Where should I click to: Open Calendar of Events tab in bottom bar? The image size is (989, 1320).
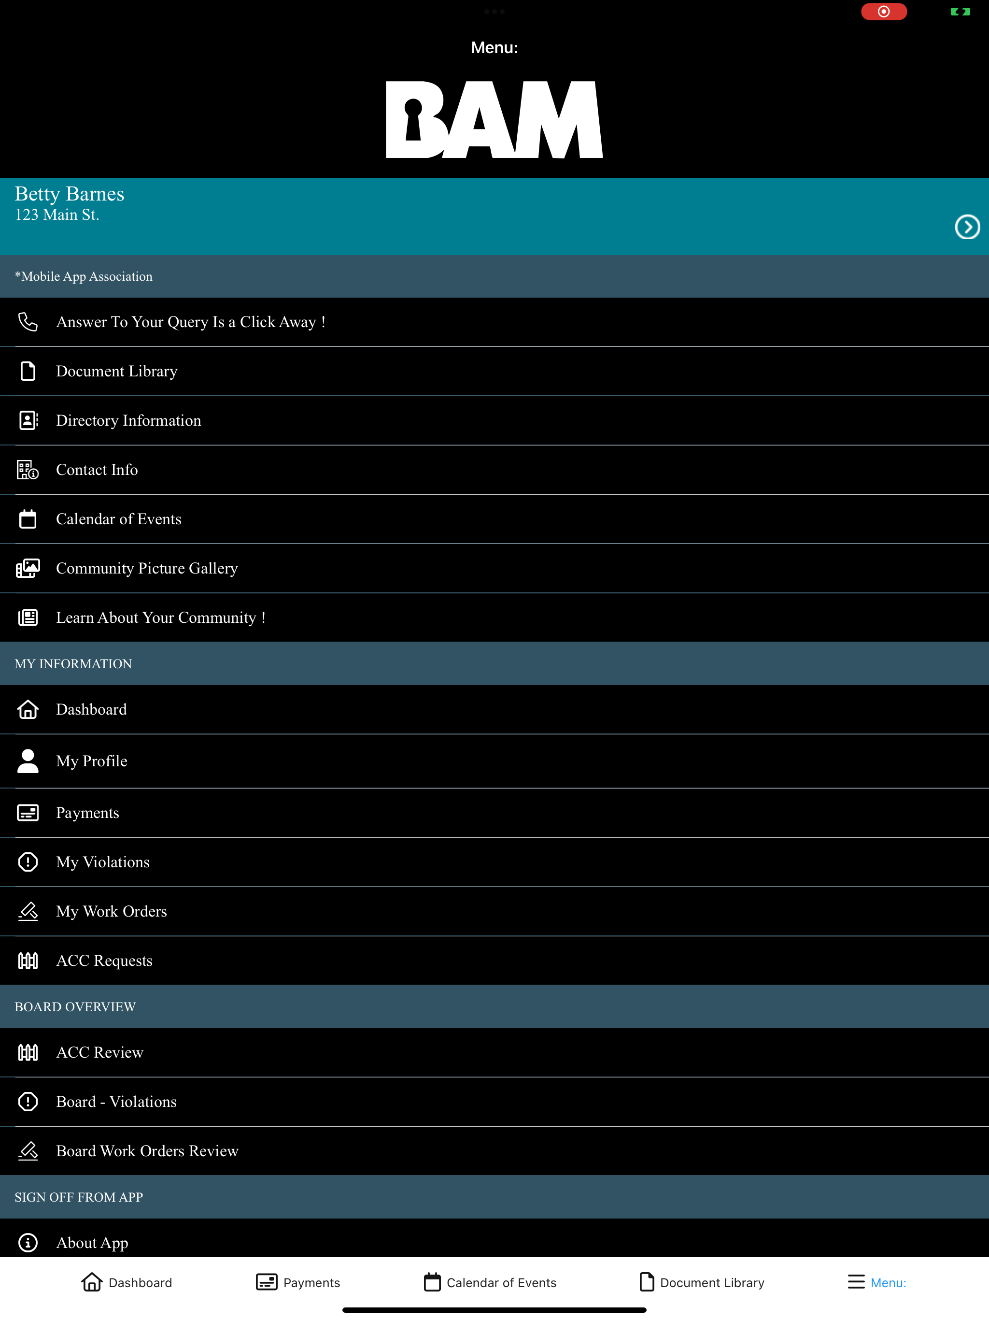pyautogui.click(x=490, y=1282)
